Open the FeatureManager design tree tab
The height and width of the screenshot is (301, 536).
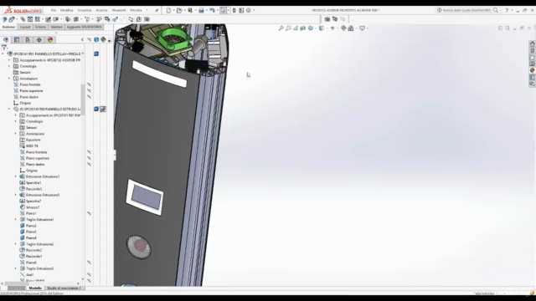click(x=6, y=40)
